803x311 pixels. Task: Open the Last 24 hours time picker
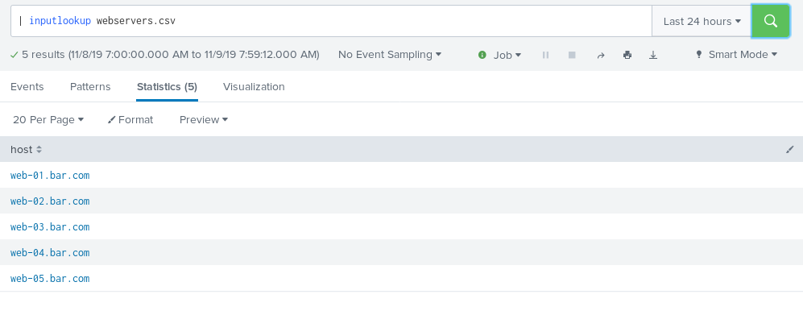(702, 21)
